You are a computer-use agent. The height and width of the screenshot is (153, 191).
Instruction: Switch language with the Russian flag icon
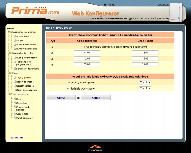[x=21, y=138]
